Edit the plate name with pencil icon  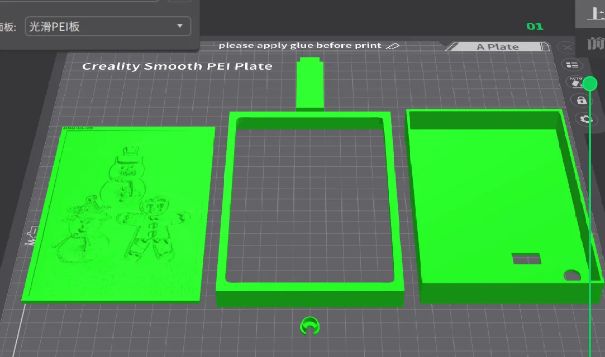(392, 46)
